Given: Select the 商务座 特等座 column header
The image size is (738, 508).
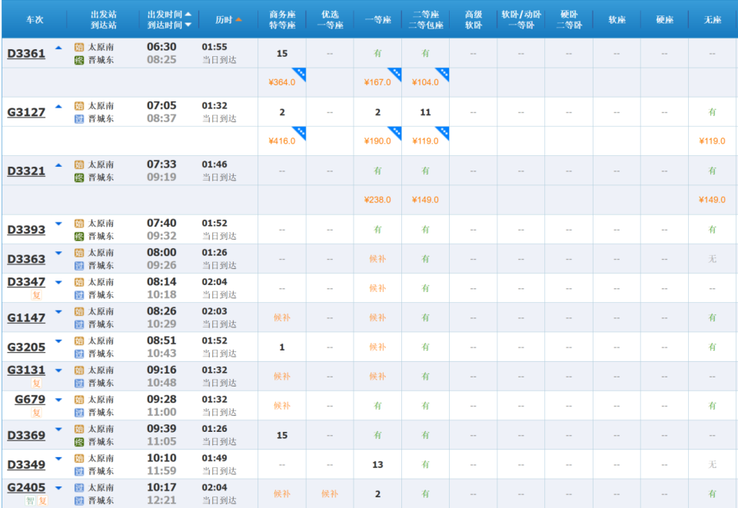Looking at the screenshot, I should coord(282,20).
